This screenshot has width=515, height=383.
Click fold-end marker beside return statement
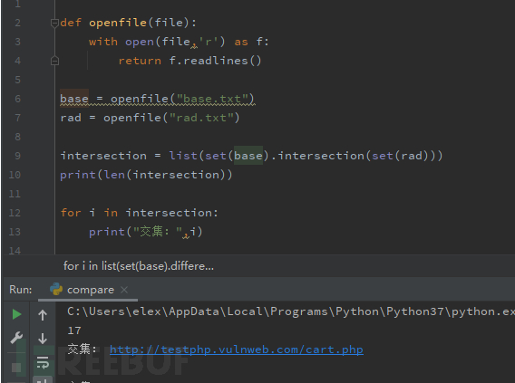pyautogui.click(x=54, y=61)
